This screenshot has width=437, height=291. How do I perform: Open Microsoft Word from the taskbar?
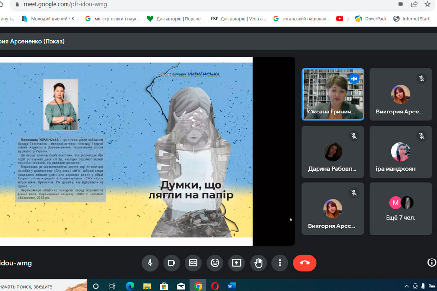[x=232, y=286]
